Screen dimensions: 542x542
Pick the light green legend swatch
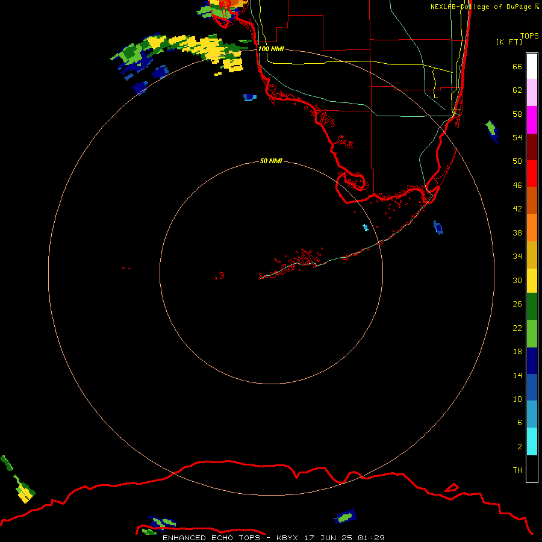click(532, 334)
